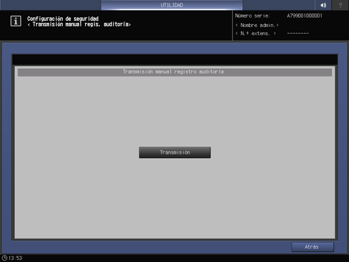Click the Transmisión manual registro auditoría header
The image size is (349, 262).
click(x=175, y=72)
